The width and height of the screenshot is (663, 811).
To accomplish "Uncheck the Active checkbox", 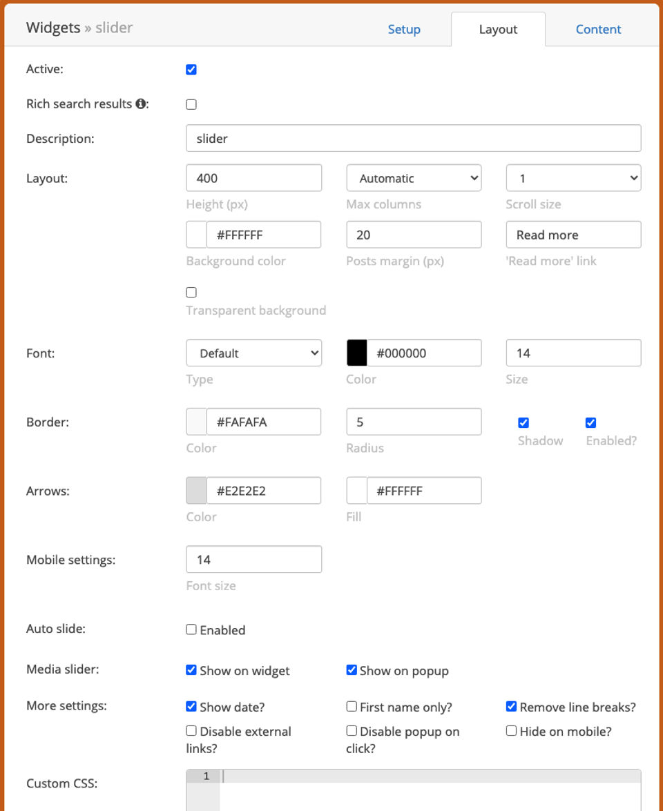I will coord(191,70).
